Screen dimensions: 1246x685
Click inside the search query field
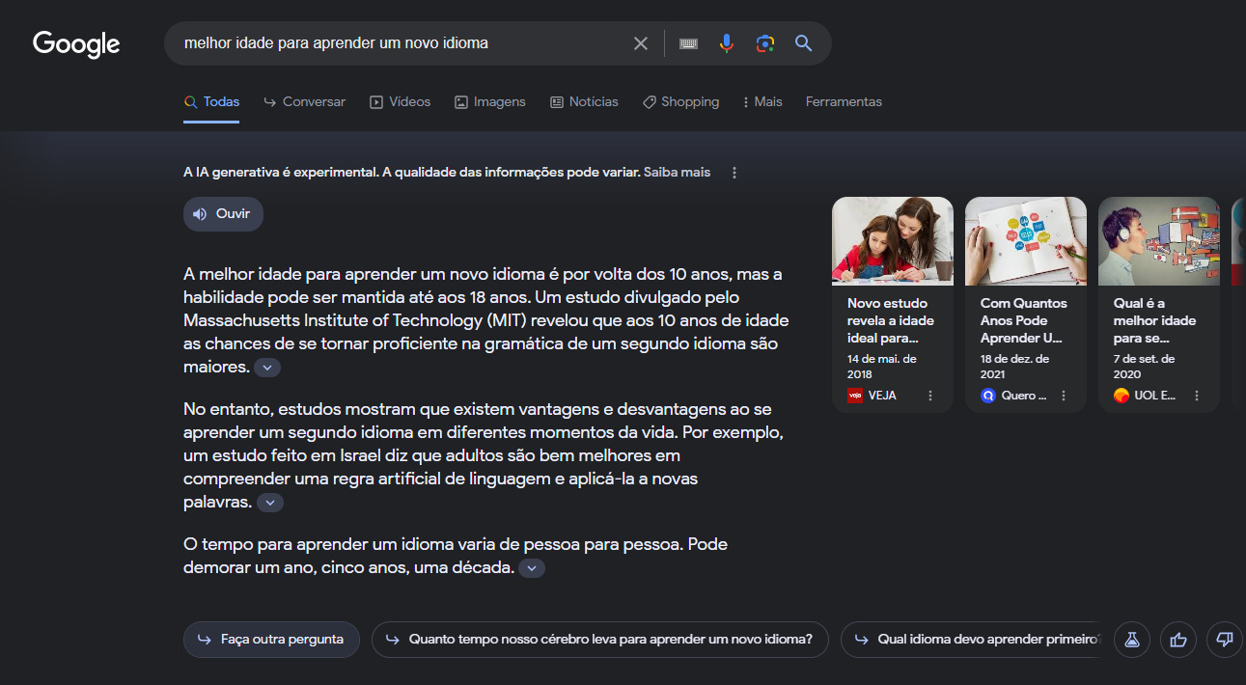tap(396, 43)
